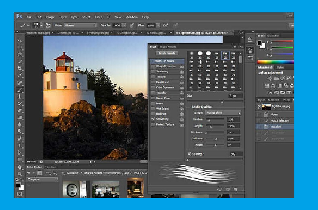Add a Brightness/Contrast adjustment

pyautogui.click(x=269, y=78)
